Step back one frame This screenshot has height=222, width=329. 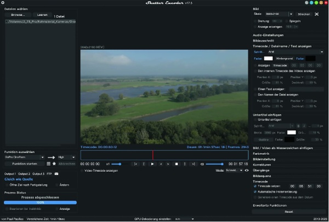(x=161, y=164)
